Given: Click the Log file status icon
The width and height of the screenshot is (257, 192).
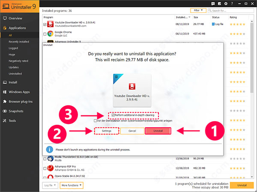Looking at the screenshot, I should tap(213, 24).
